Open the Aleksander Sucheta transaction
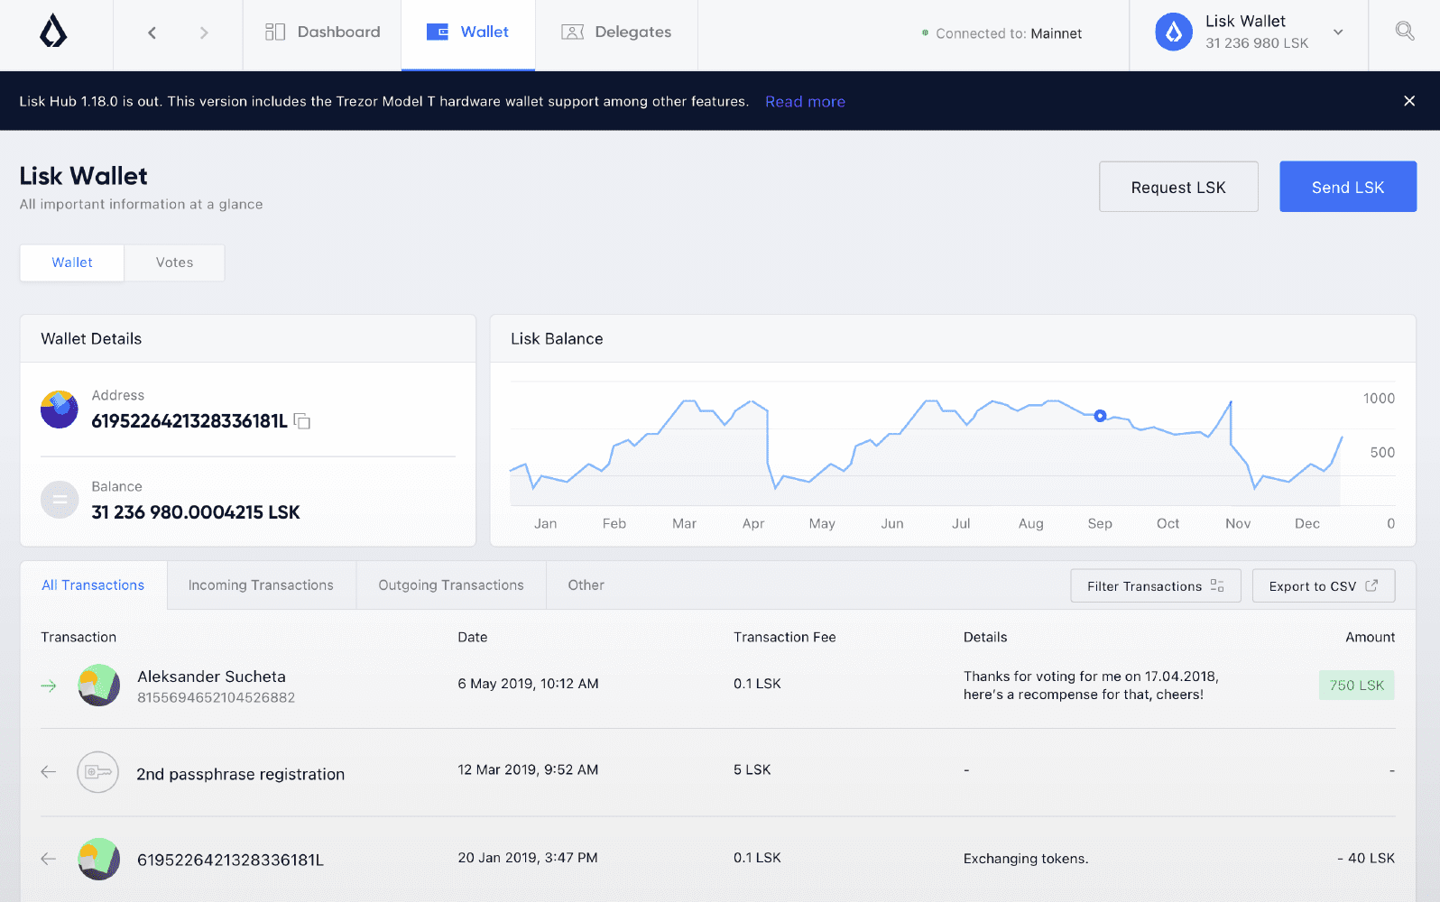The height and width of the screenshot is (902, 1440). pos(717,686)
